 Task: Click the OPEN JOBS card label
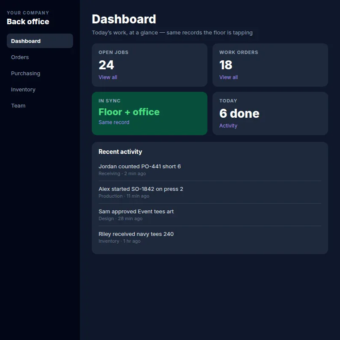click(x=113, y=52)
